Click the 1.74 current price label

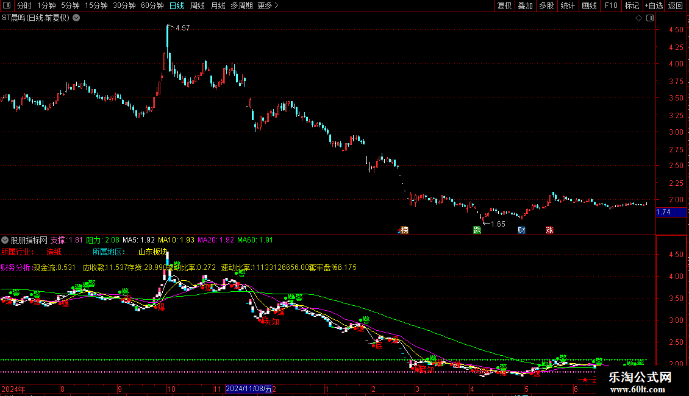click(671, 212)
